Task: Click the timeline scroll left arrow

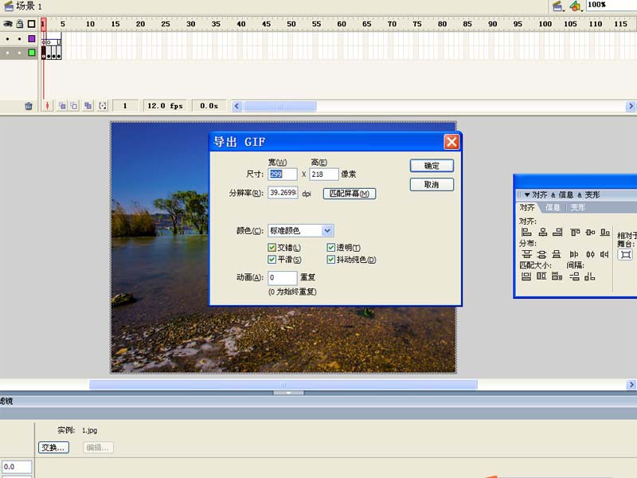Action: coord(237,106)
